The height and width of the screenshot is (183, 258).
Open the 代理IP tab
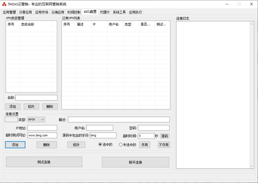[105, 12]
